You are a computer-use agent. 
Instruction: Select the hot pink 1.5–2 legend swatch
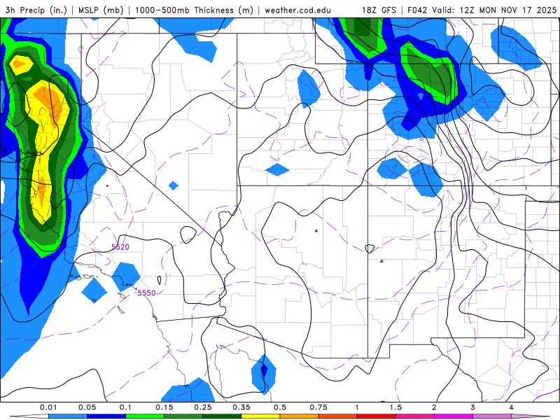point(415,416)
